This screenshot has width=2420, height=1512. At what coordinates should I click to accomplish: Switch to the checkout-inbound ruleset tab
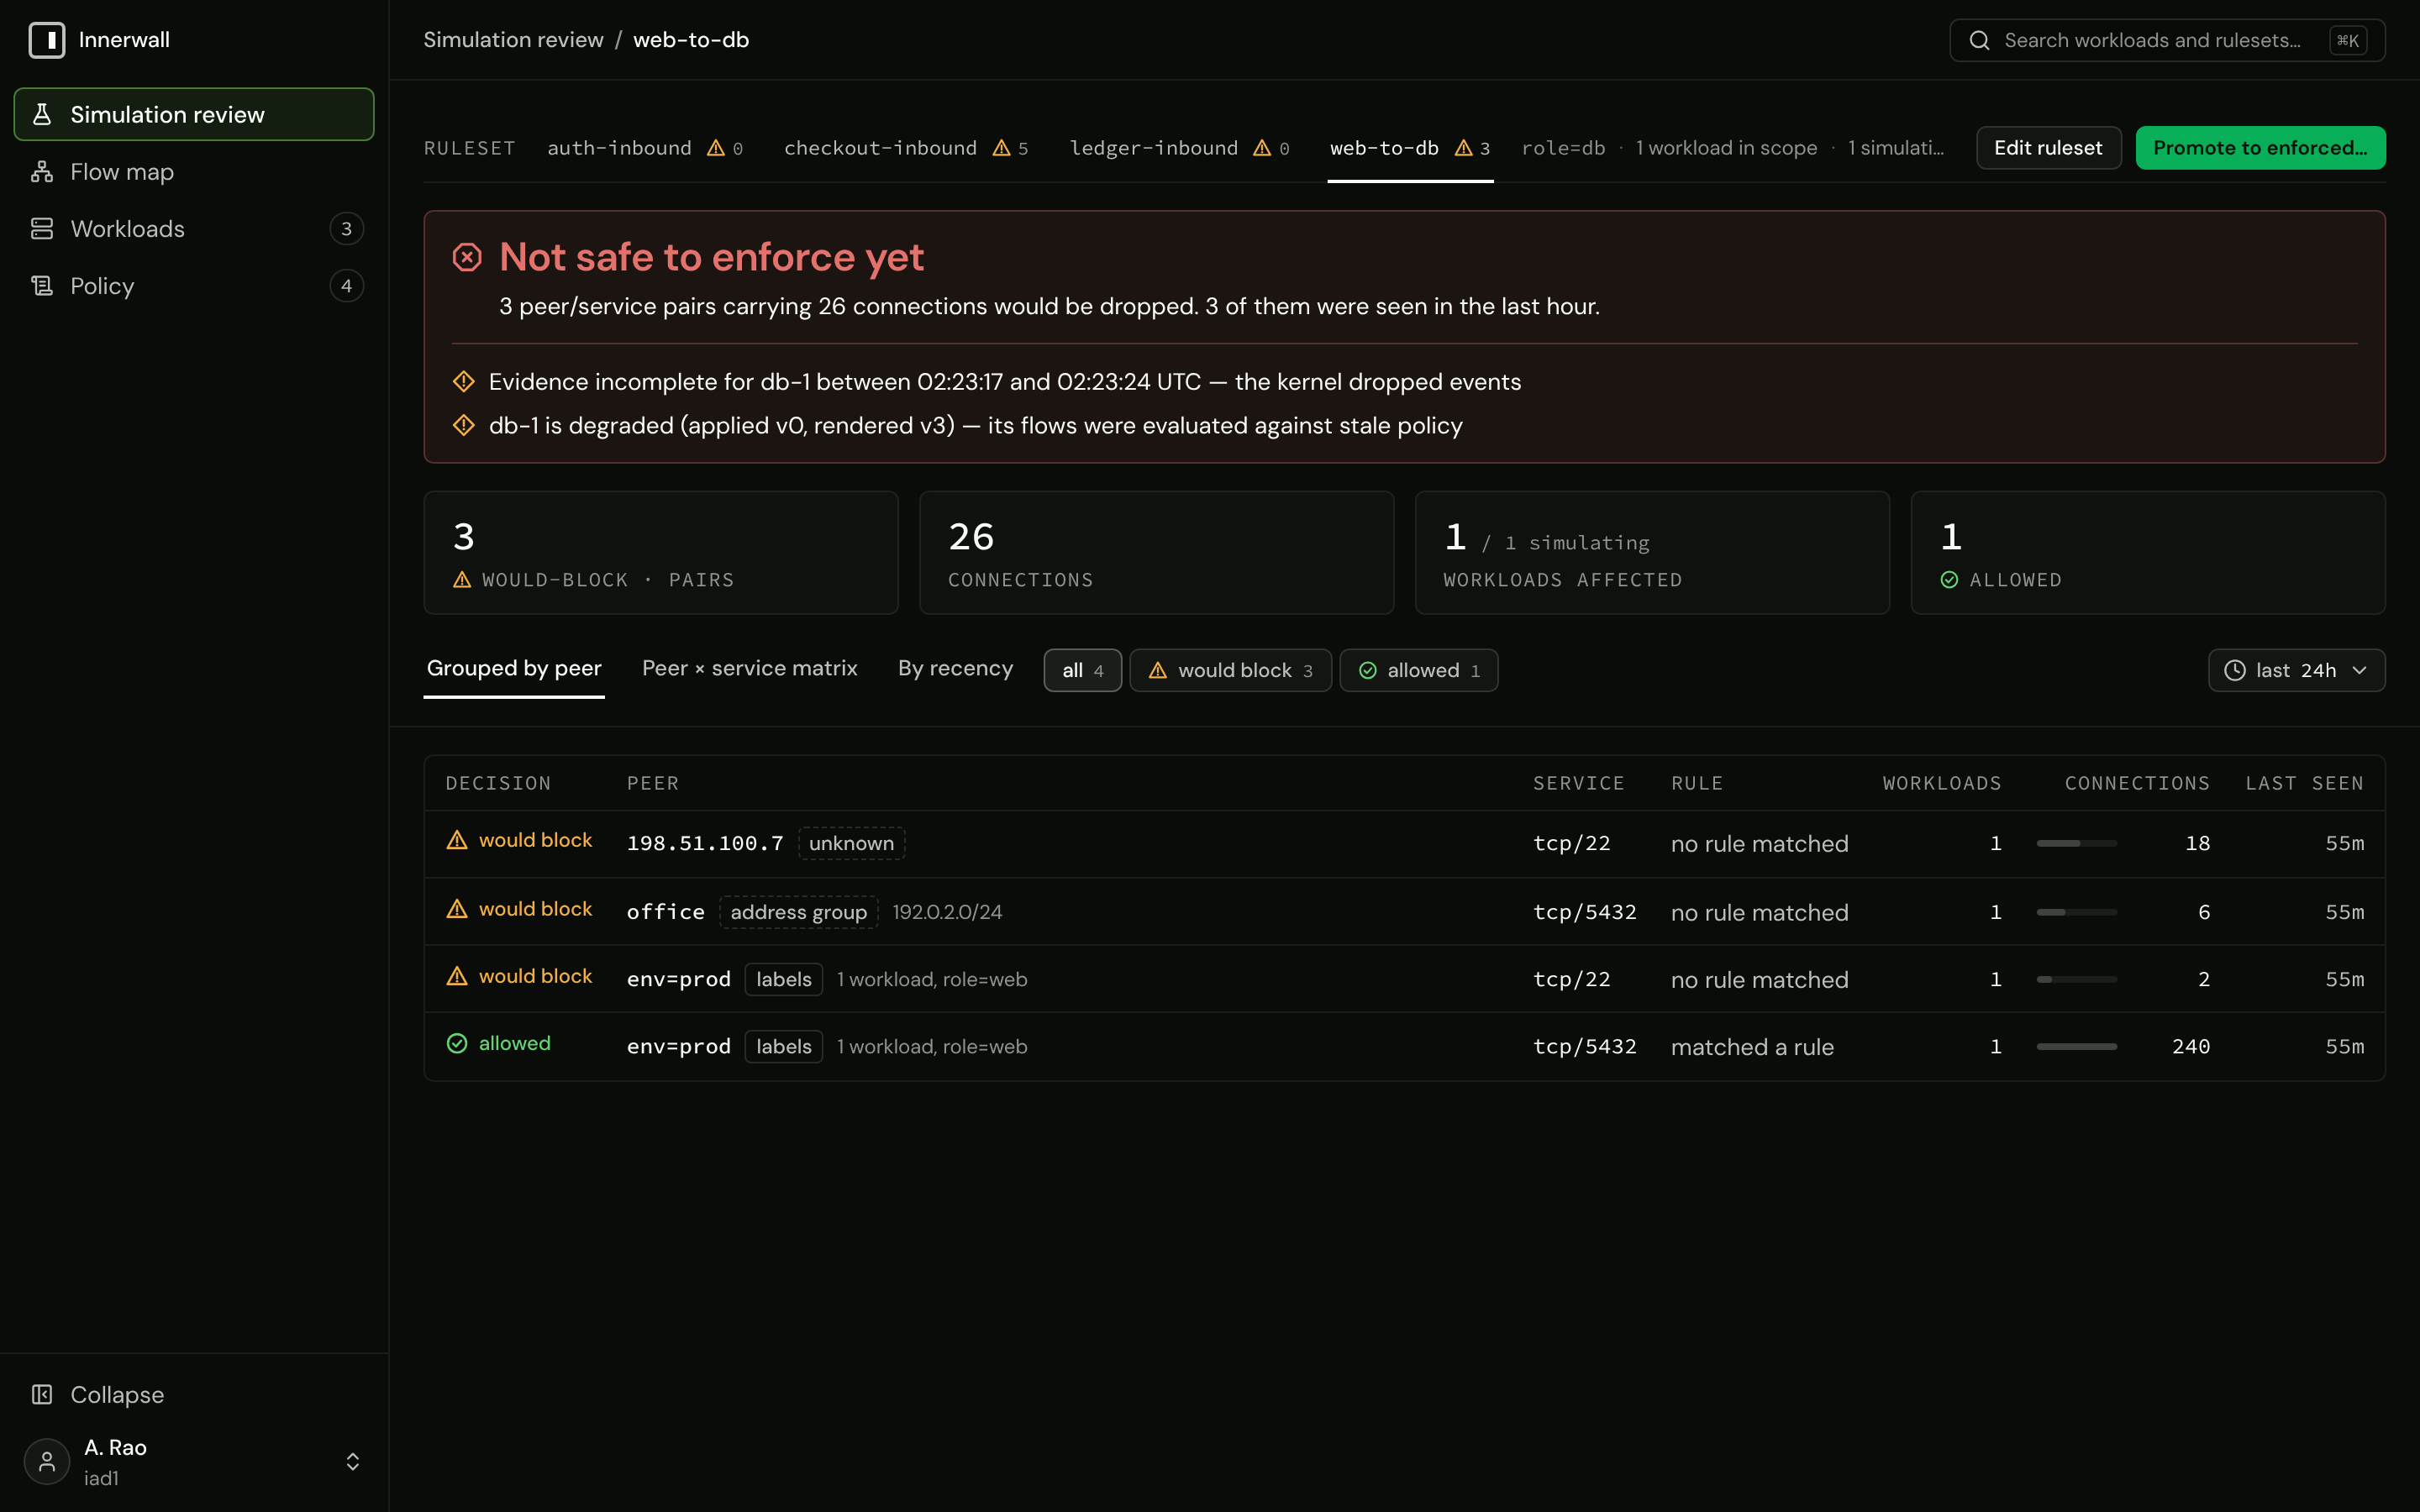(906, 148)
